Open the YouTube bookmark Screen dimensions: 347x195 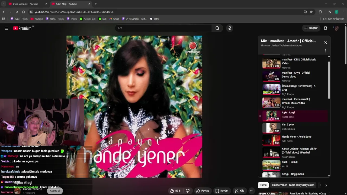coord(37,19)
